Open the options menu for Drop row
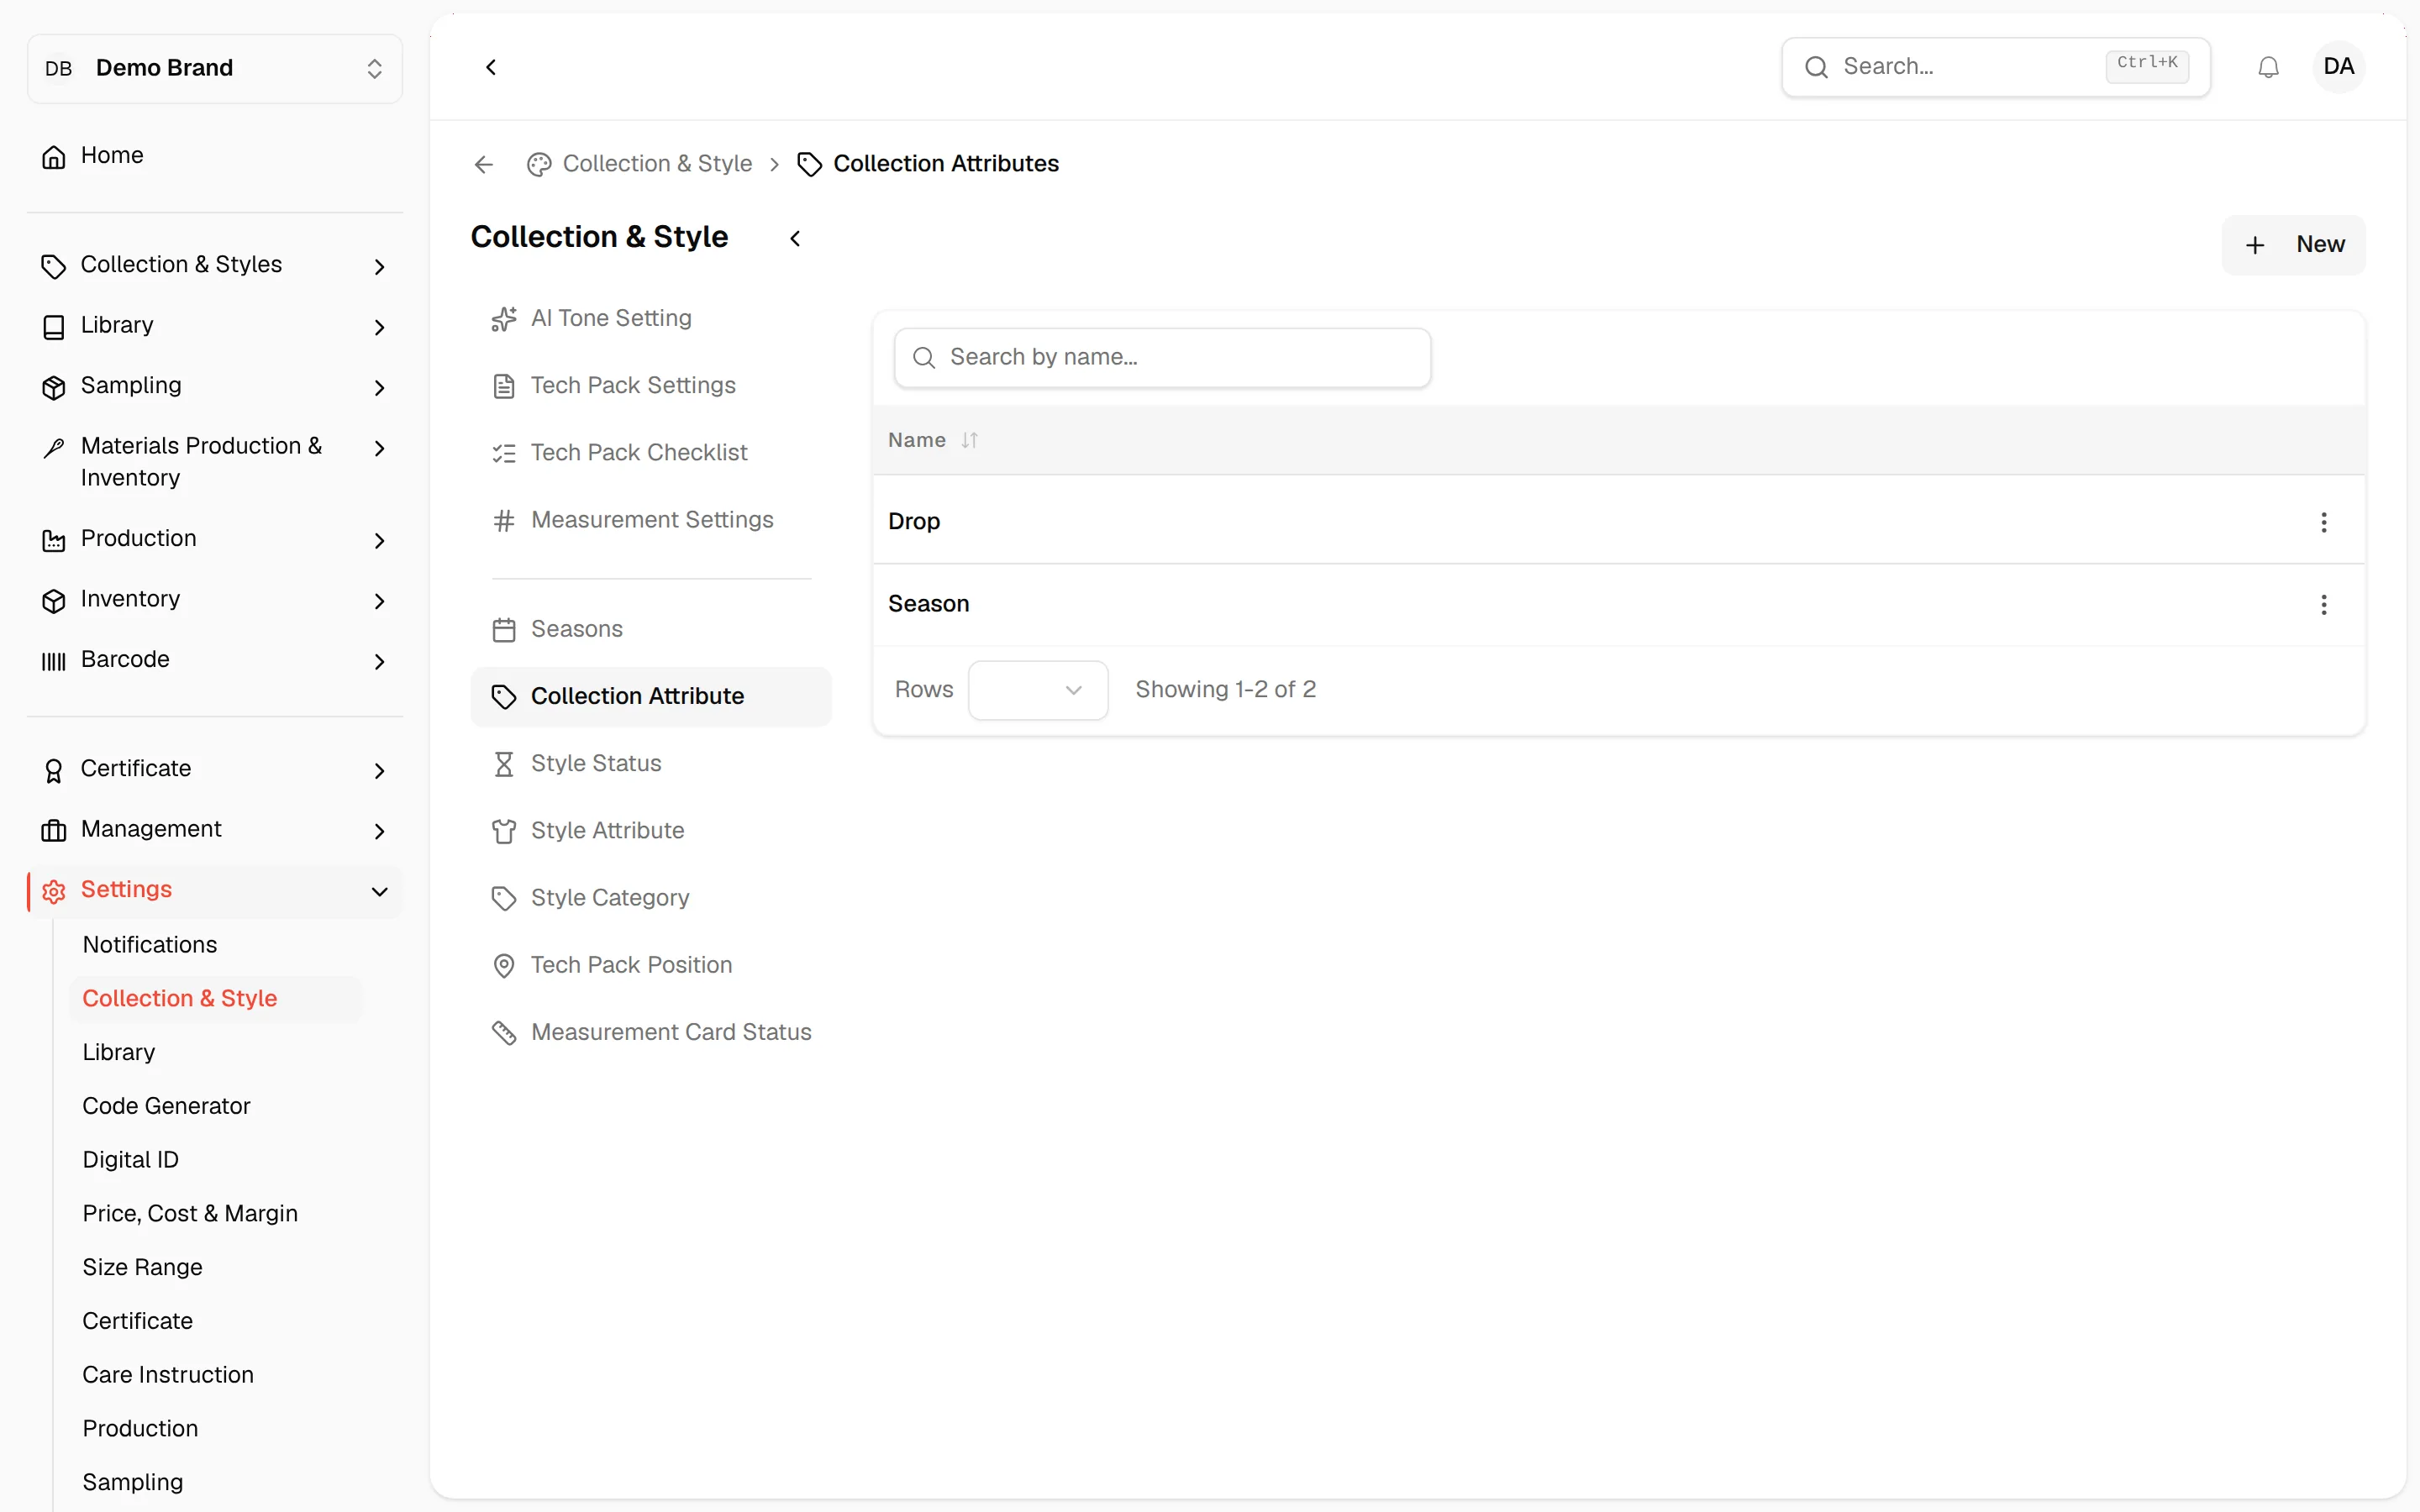2420x1512 pixels. [2323, 522]
